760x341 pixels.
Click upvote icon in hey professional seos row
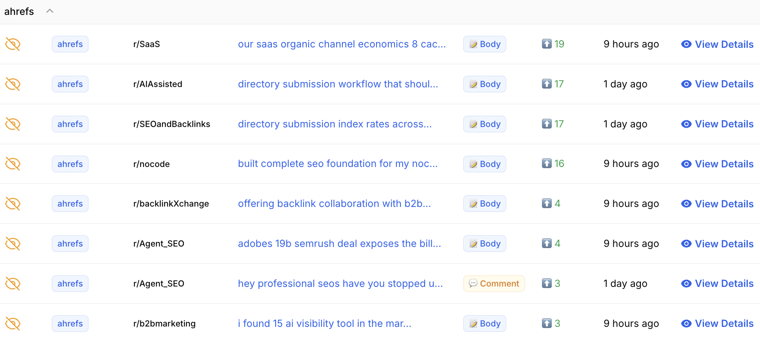click(x=547, y=283)
